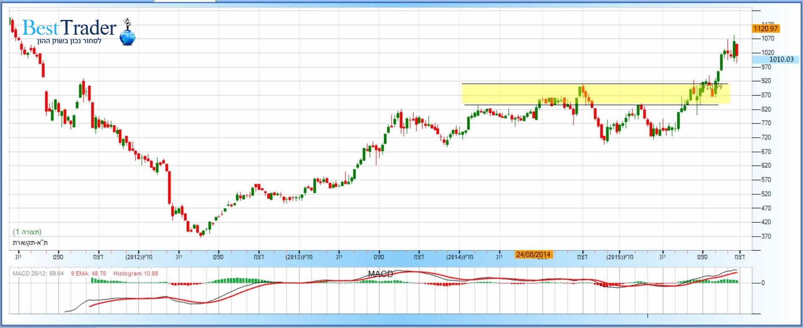Click the green (תצורה 1) label
Screen dimensions: 803x328
coord(27,232)
